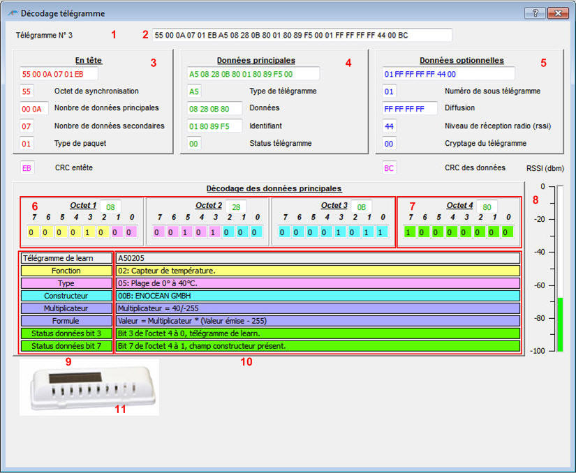Image resolution: width=576 pixels, height=473 pixels.
Task: Click the Diffusion FF FF FF FF field
Action: click(x=409, y=109)
